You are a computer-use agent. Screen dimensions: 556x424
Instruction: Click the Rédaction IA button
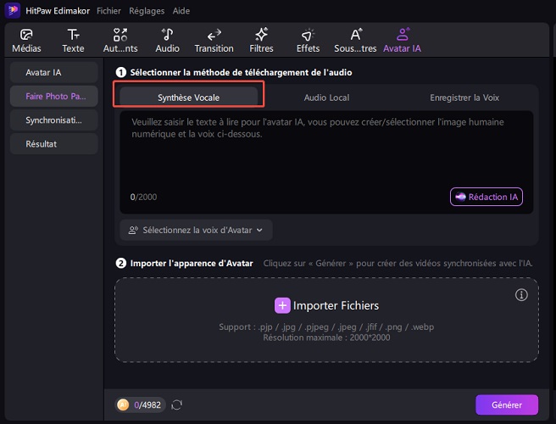(x=486, y=197)
